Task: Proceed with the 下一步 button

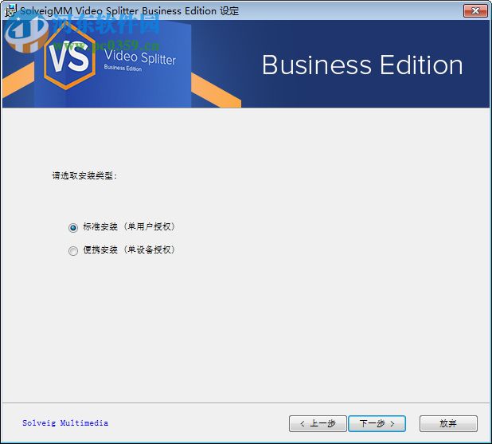Action: coord(377,423)
